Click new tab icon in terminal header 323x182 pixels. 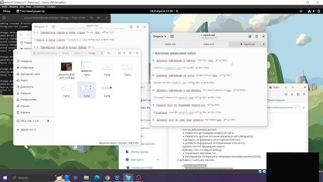tap(4, 18)
